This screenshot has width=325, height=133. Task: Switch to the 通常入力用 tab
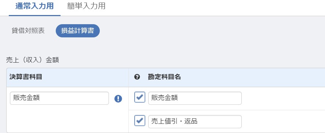34,6
